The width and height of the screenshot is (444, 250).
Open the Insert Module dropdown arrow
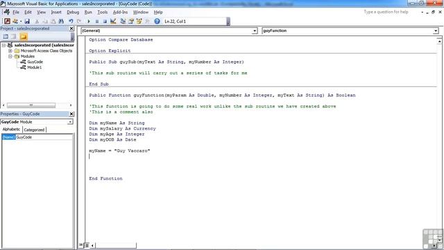[x=21, y=22]
